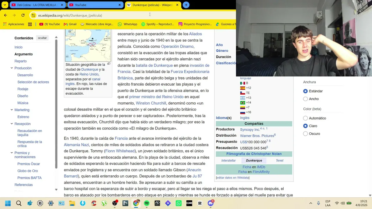Select the Ancho width option
372x209 pixels.
pos(305,99)
